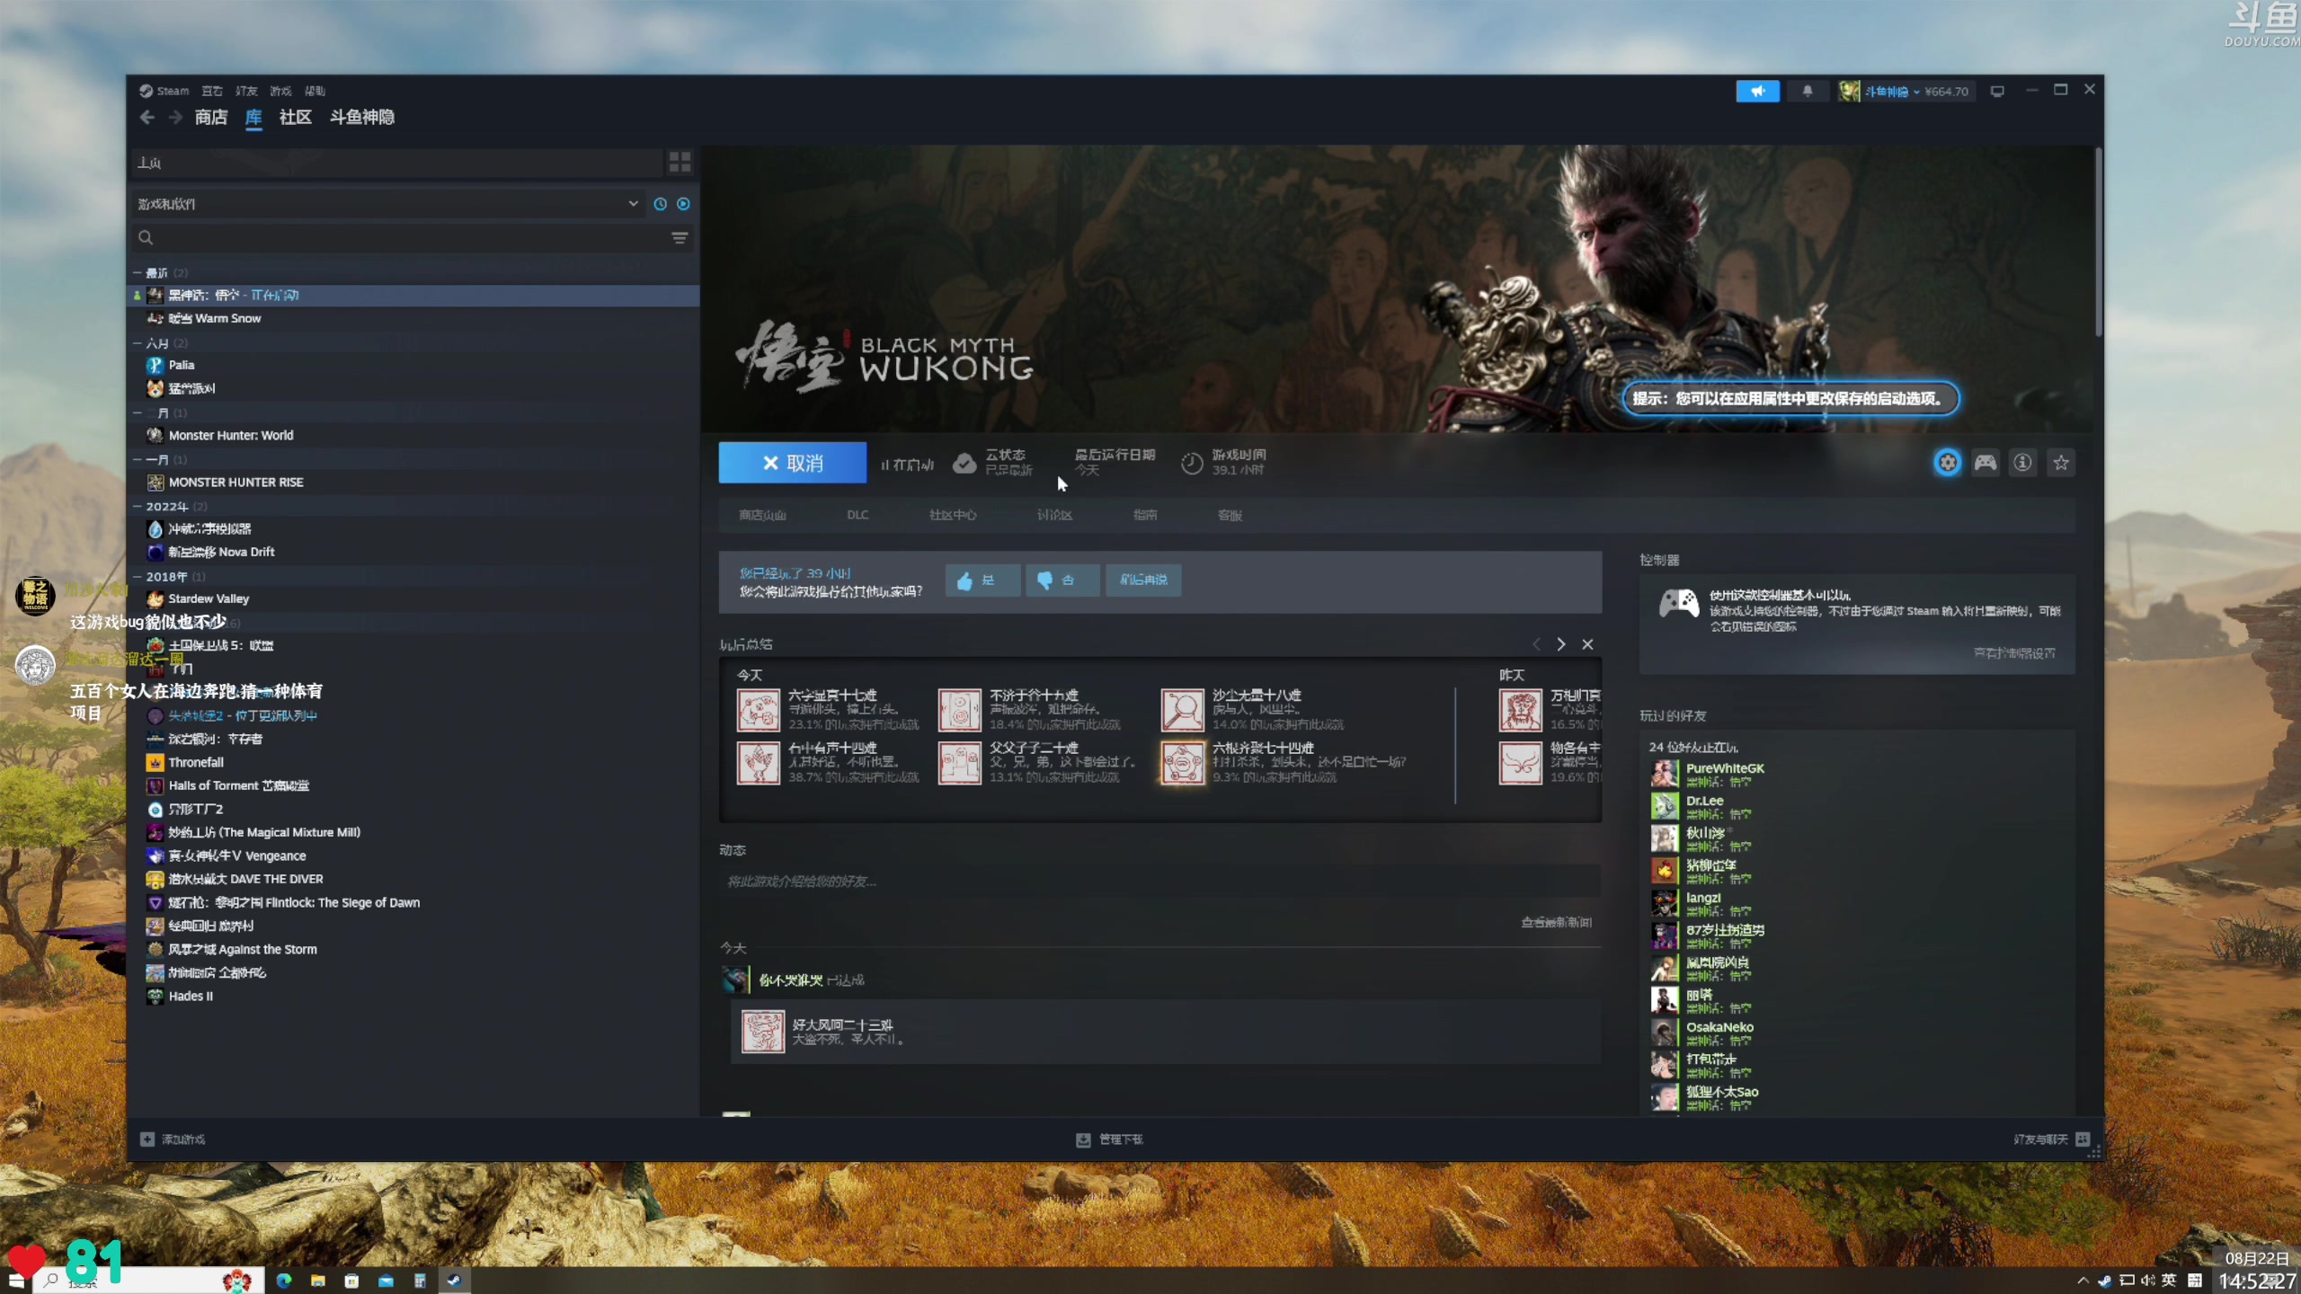Switch to Big Picture mode monitor icon
Screen dimensions: 2301x1294
[x=1997, y=91]
